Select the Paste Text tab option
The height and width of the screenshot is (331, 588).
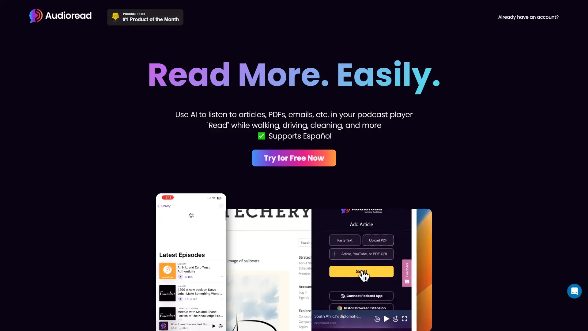(345, 240)
